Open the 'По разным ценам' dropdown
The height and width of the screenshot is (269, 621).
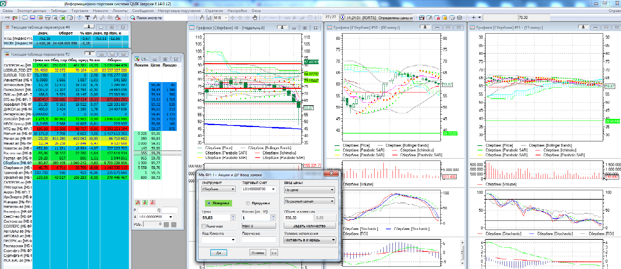click(x=309, y=201)
